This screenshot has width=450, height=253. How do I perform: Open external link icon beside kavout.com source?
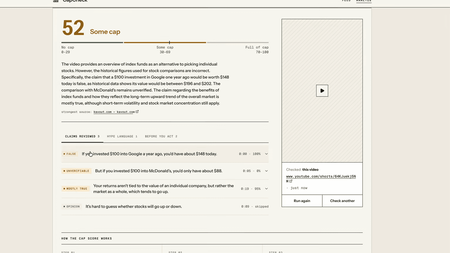(137, 112)
